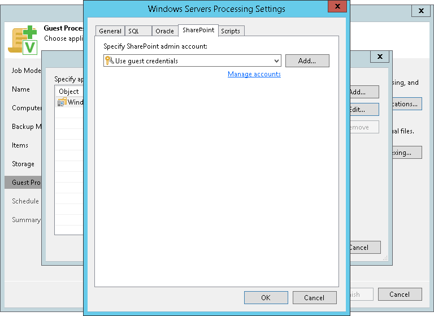Confirm settings with the OK button
The height and width of the screenshot is (316, 434).
coord(266,297)
